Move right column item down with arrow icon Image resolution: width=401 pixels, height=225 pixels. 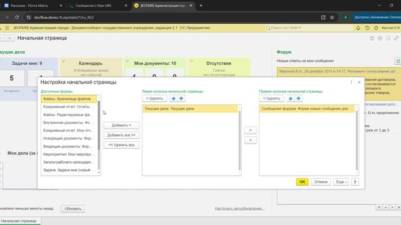(x=298, y=99)
